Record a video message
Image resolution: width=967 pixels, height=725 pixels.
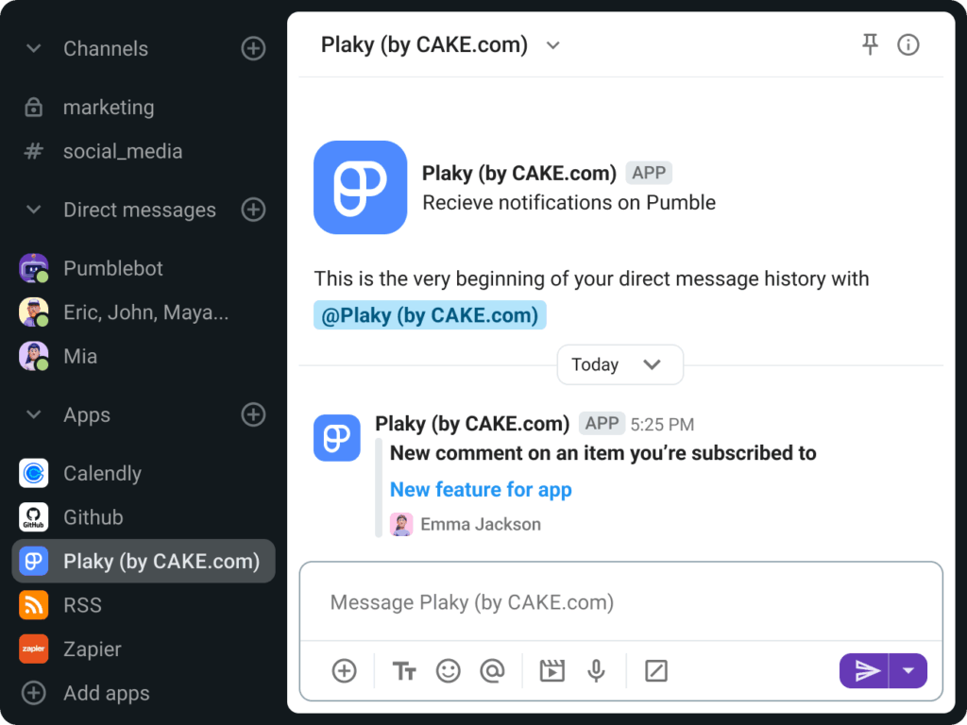[551, 671]
